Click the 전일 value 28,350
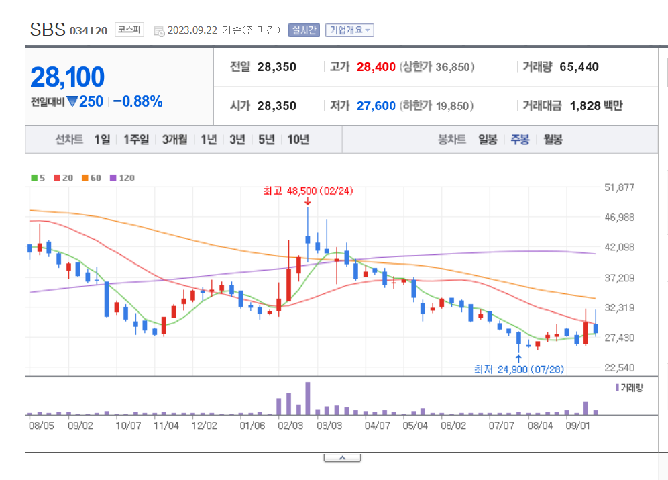The height and width of the screenshot is (480, 668). pyautogui.click(x=277, y=67)
